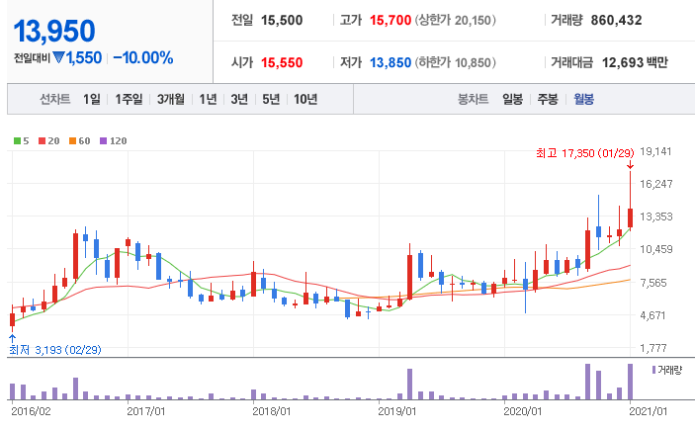Click the 2016/02 x-axis label
The width and height of the screenshot is (695, 432).
31,411
